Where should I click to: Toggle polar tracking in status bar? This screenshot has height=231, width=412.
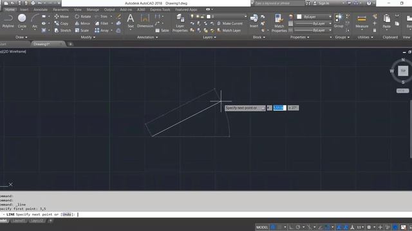click(298, 227)
